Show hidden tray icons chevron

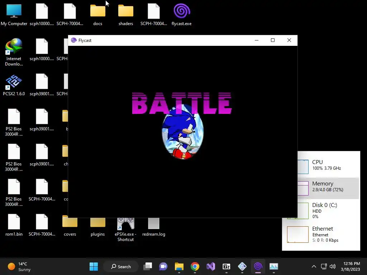coord(314,266)
